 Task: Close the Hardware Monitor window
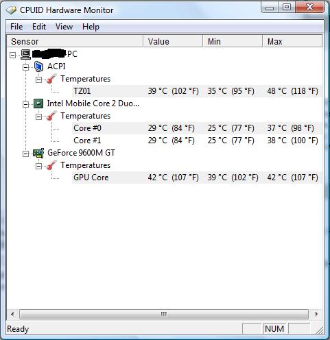click(x=309, y=8)
